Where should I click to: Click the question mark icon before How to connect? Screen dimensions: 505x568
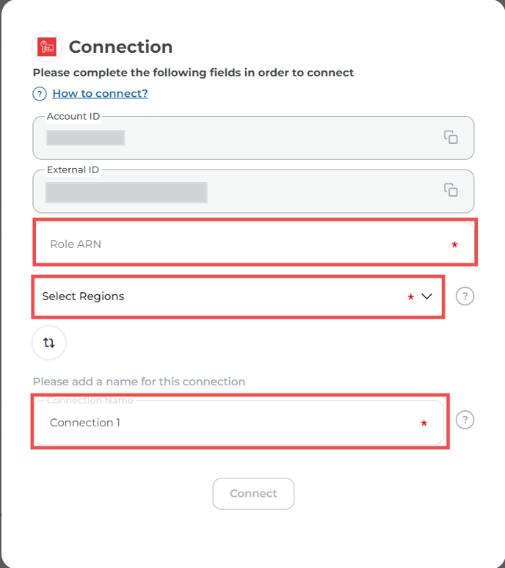coord(40,94)
